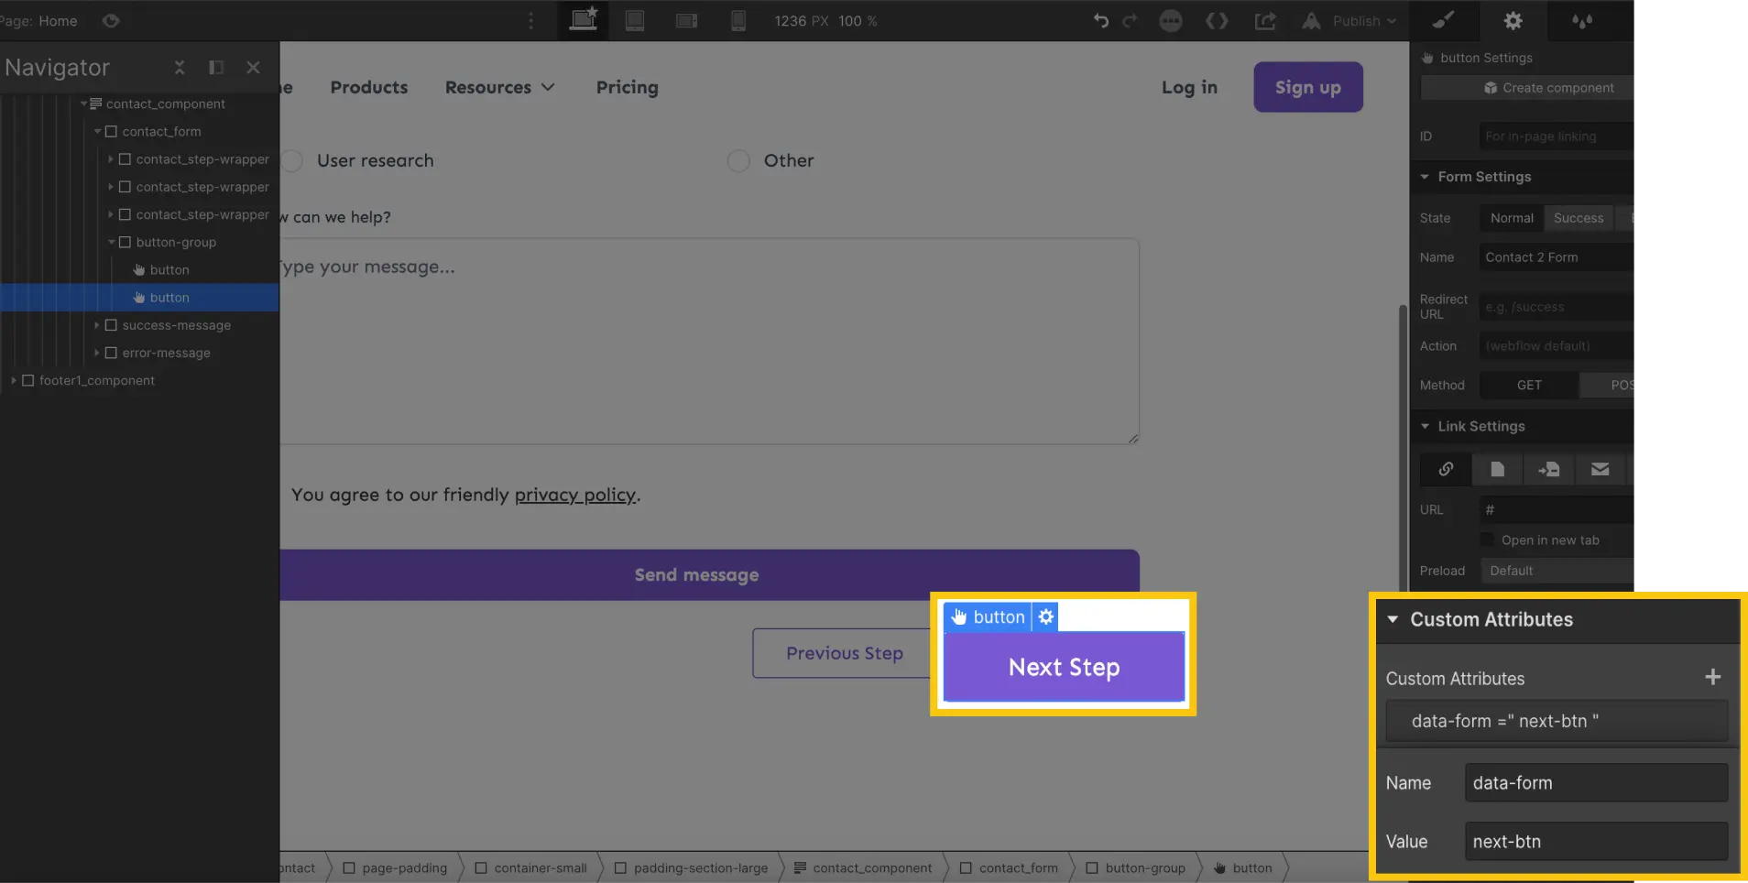The image size is (1748, 883).
Task: Select the User research radio button
Action: 292,160
